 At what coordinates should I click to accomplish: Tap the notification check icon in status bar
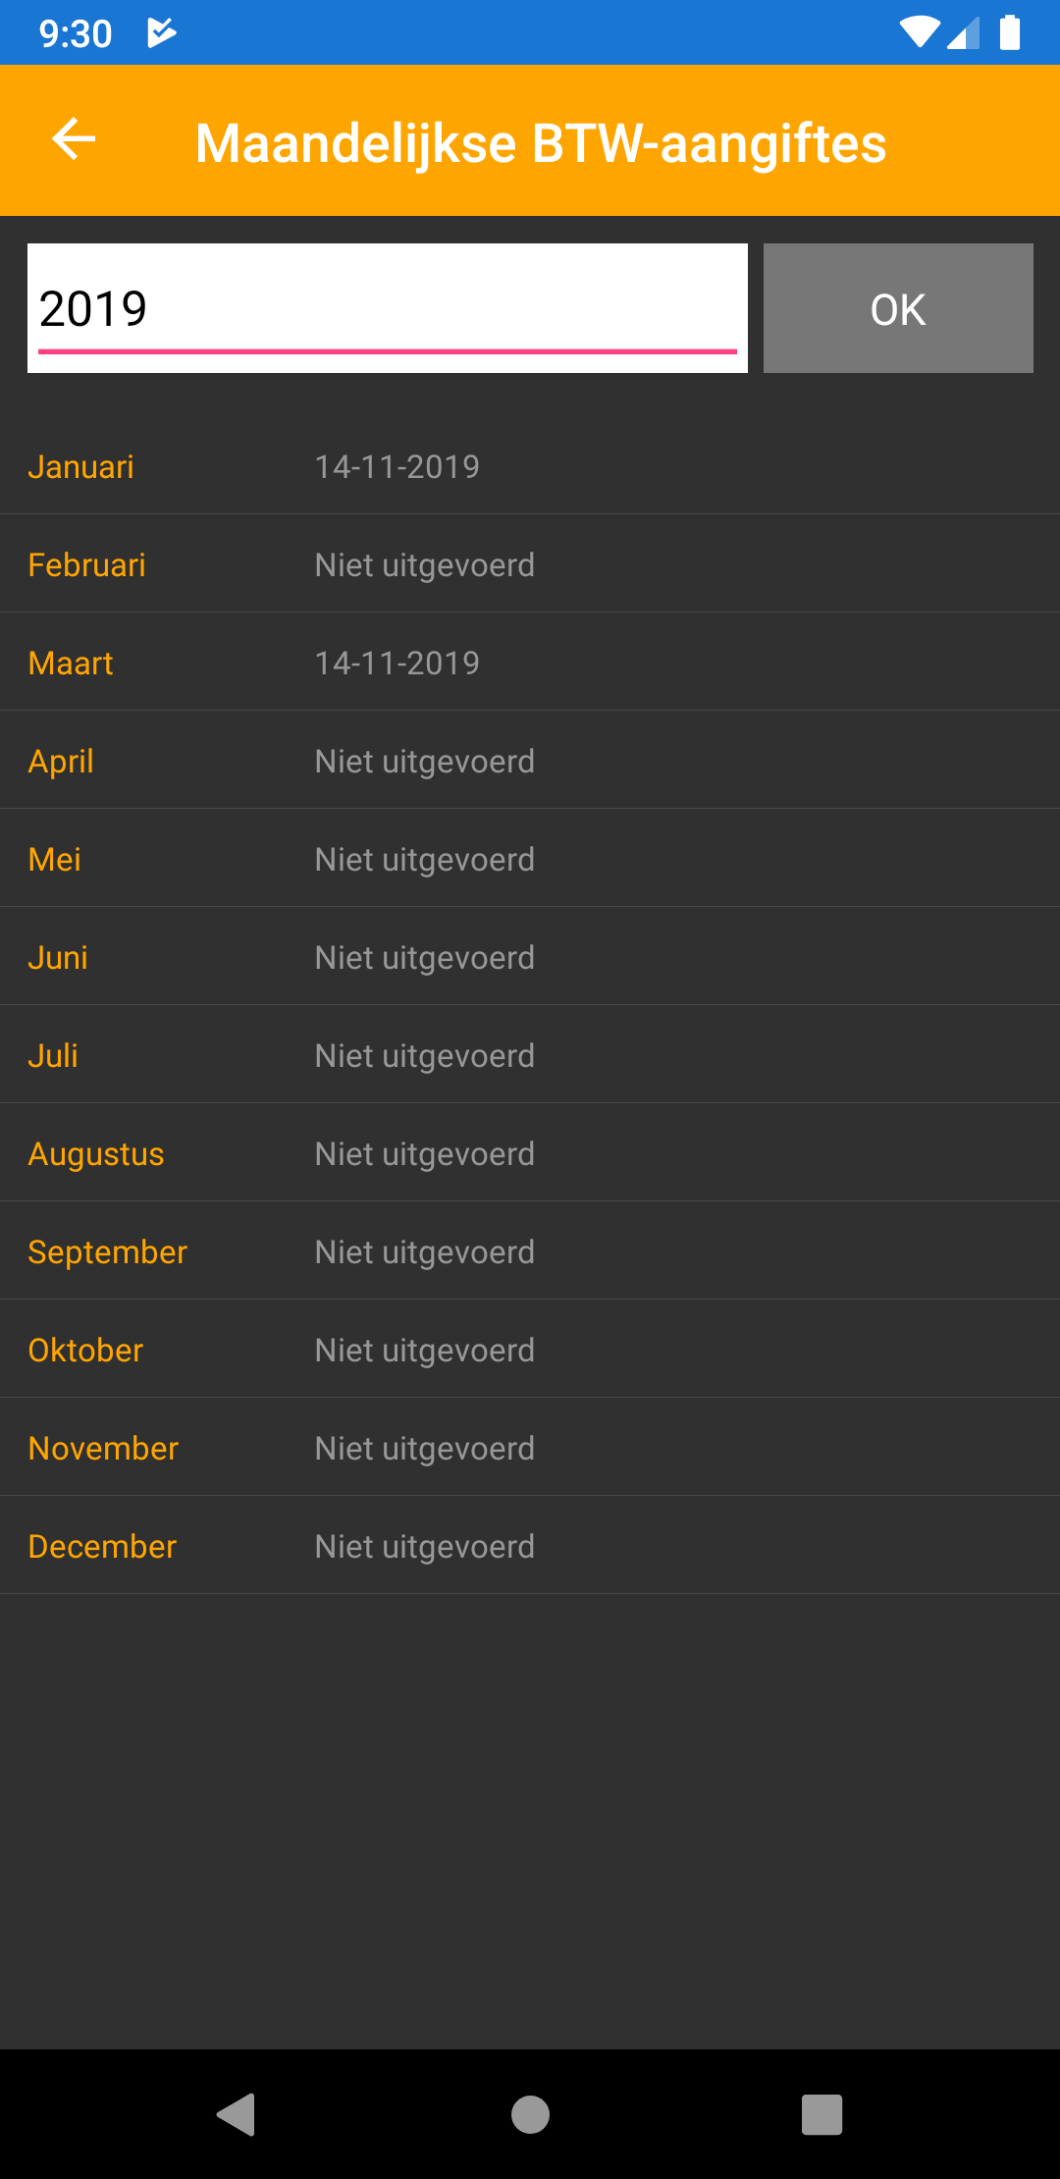tap(161, 33)
